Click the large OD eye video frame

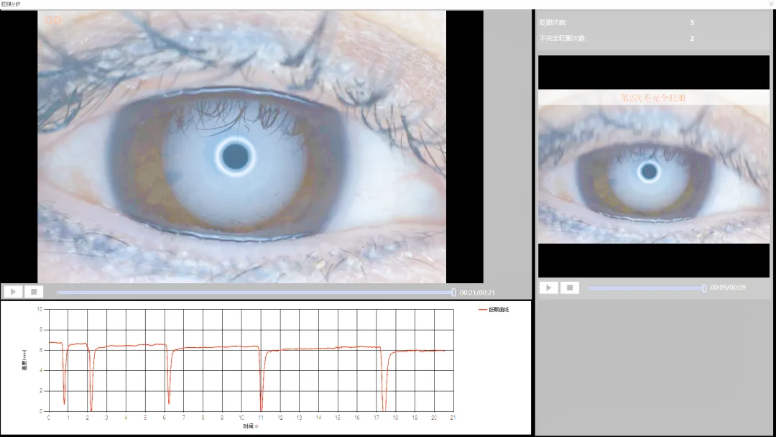click(242, 147)
